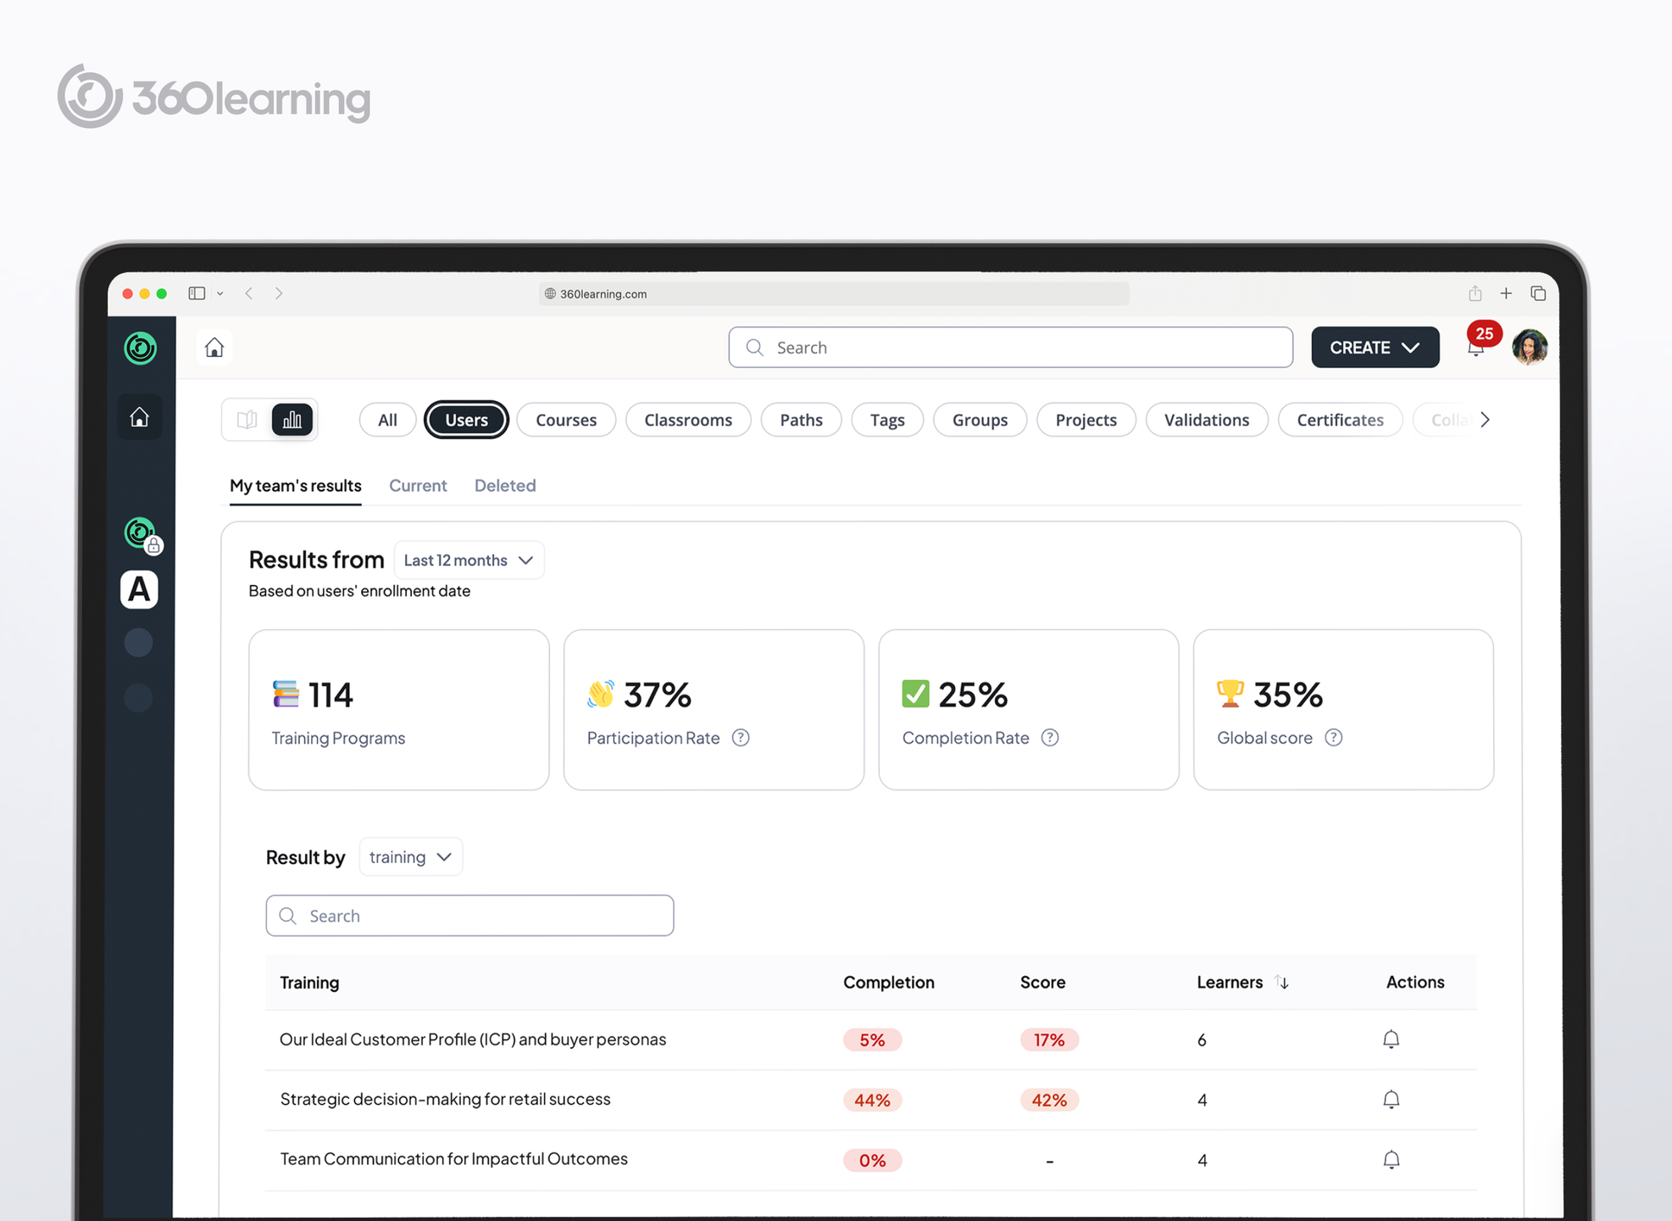This screenshot has height=1221, width=1672.
Task: Select the letter A workspace icon
Action: point(139,589)
